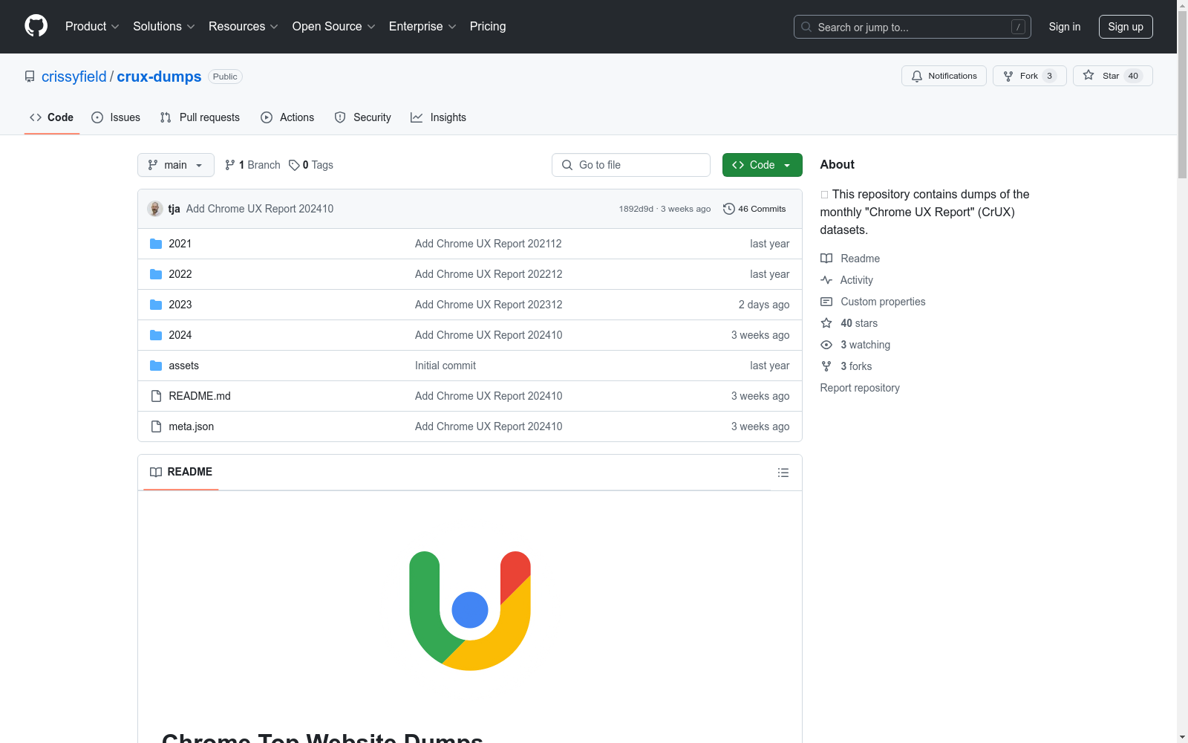Click the README.md file icon
This screenshot has width=1188, height=743.
point(156,396)
